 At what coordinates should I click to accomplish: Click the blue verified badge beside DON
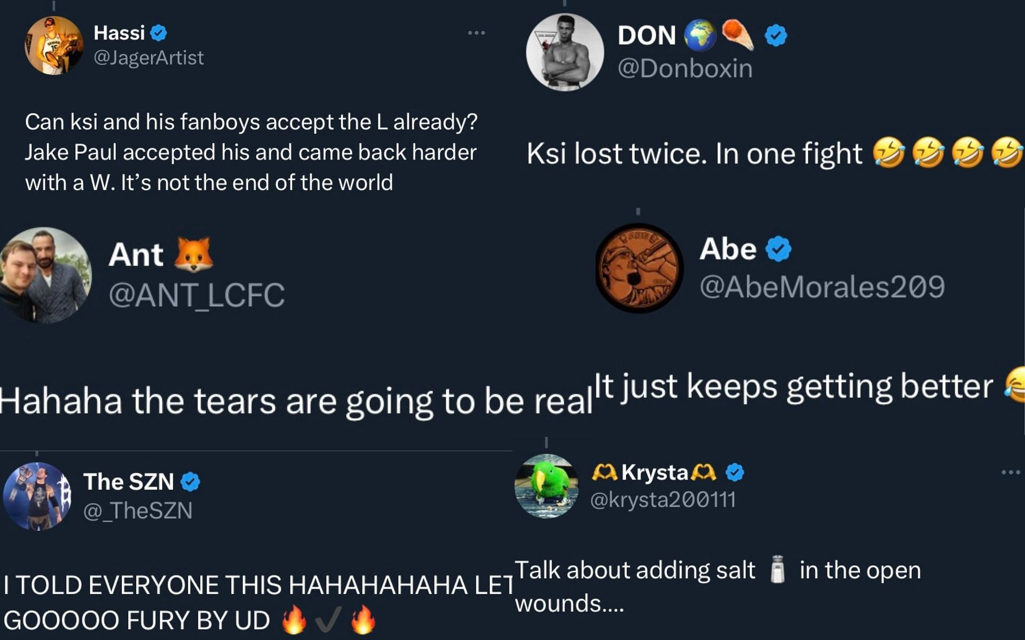coord(776,36)
